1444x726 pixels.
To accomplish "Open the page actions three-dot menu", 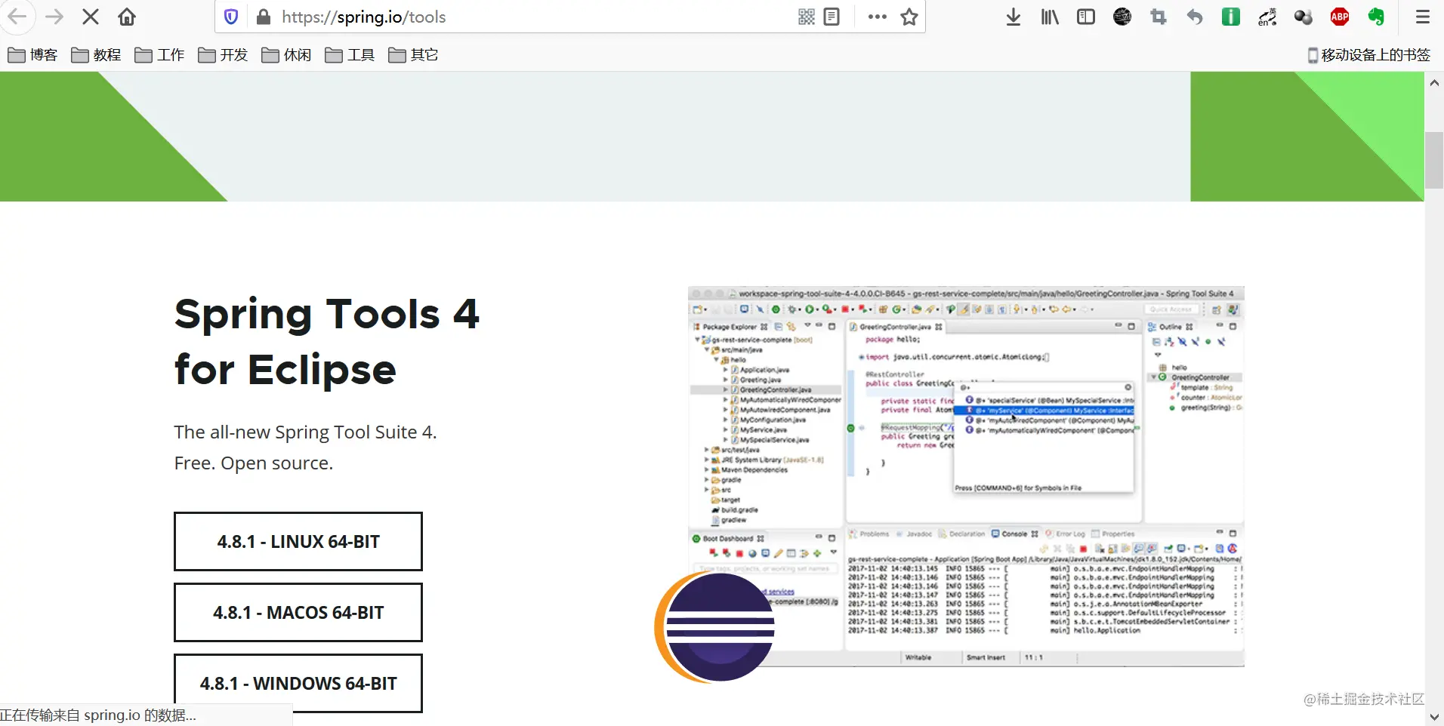I will pyautogui.click(x=878, y=17).
